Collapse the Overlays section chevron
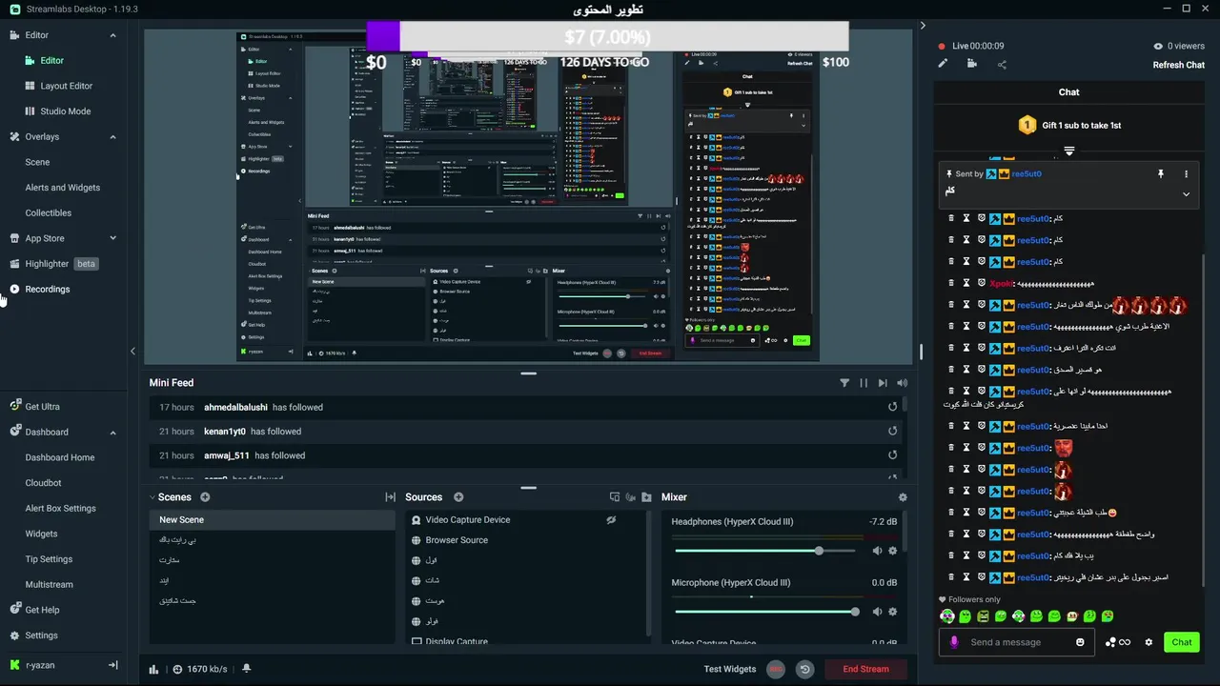 [112, 137]
